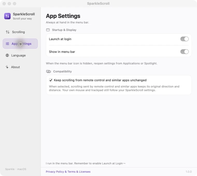
Task: Open Privacy Policy & Terms & Licenses link
Action: (68, 172)
